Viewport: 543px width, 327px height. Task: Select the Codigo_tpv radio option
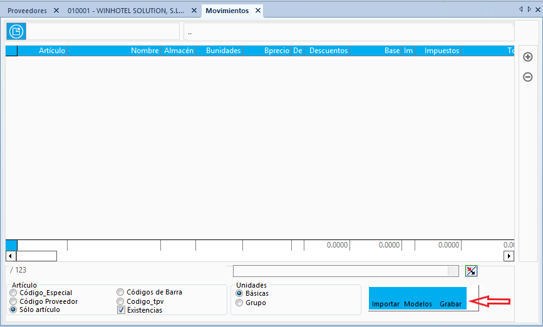[x=120, y=301]
